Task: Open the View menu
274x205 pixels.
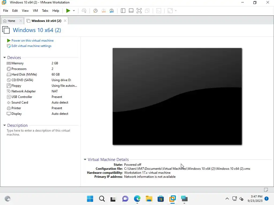Action: pyautogui.click(x=25, y=11)
